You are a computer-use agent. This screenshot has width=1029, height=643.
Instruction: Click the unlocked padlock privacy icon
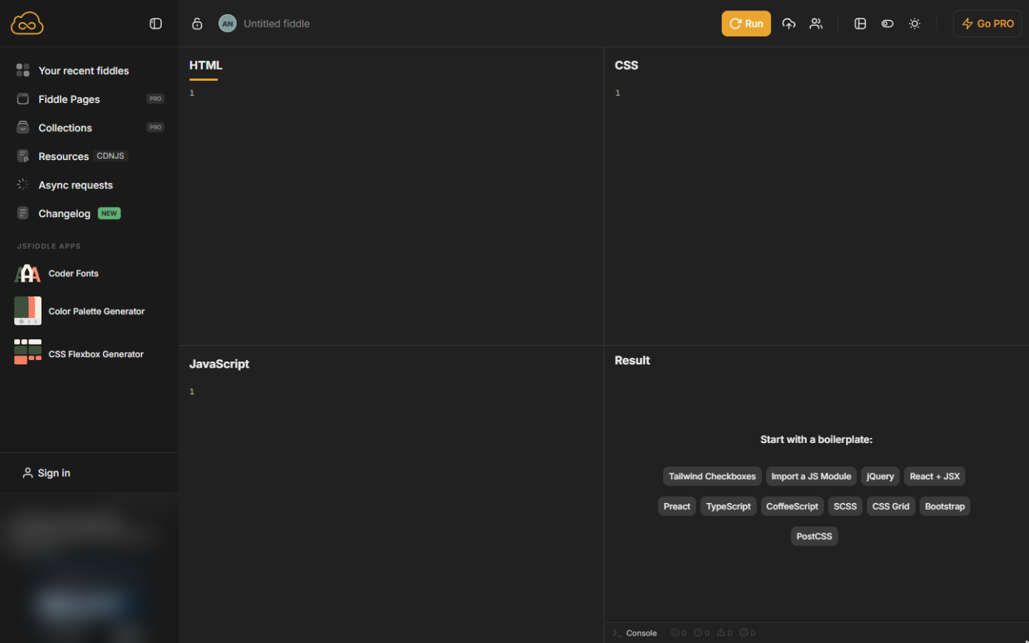(197, 24)
